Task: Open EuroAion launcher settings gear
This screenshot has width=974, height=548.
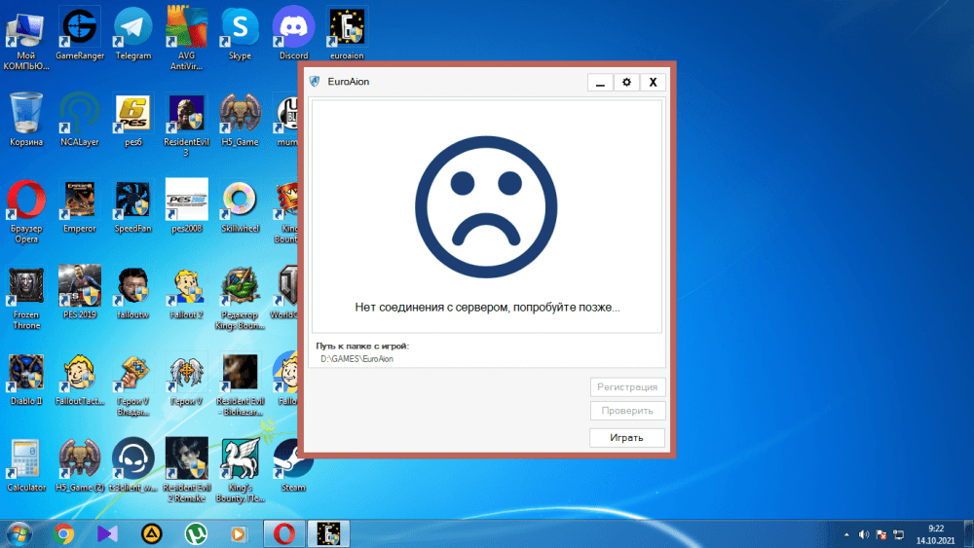Action: (626, 83)
